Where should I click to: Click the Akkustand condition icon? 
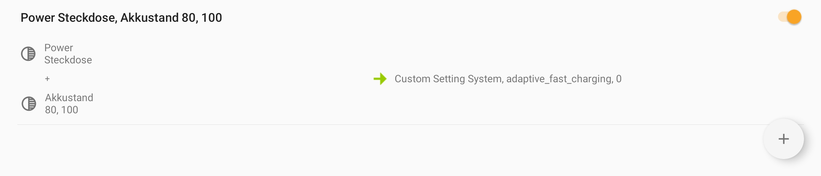point(29,104)
